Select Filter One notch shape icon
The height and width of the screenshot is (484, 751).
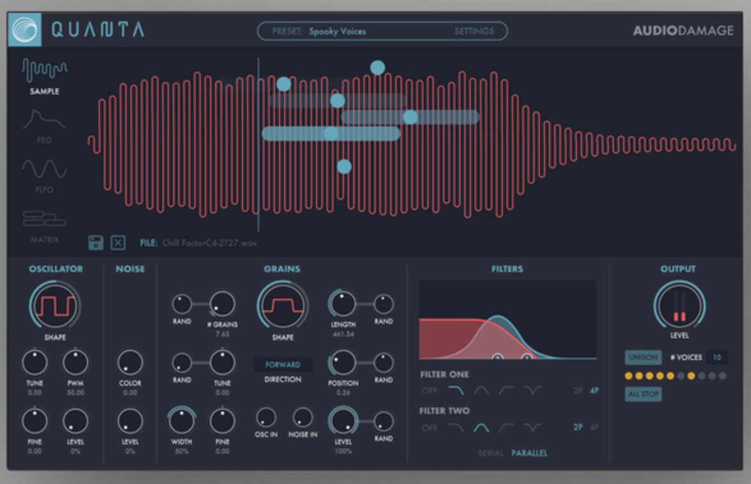coord(532,391)
